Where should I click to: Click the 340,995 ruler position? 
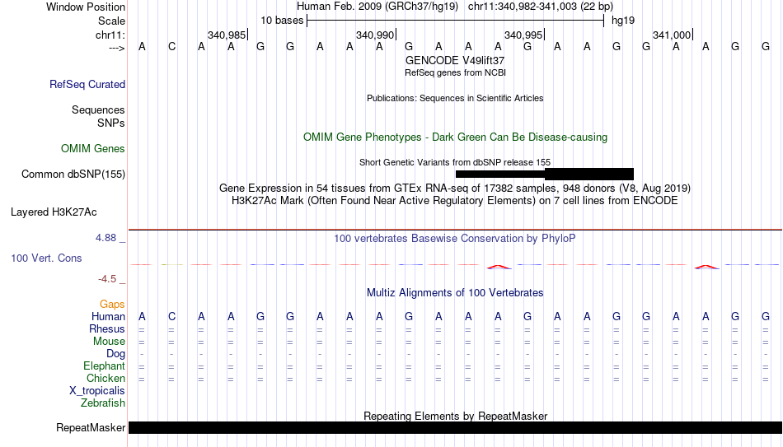[523, 35]
